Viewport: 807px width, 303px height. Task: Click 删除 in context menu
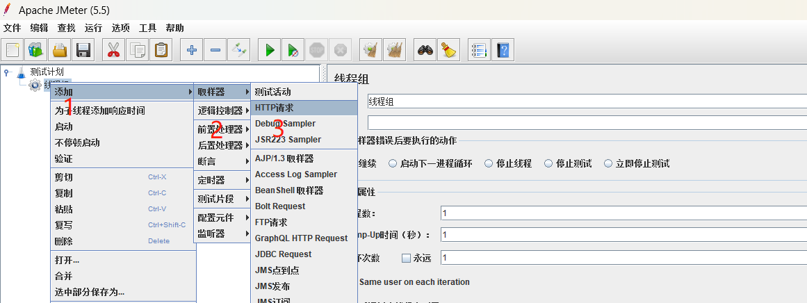[x=123, y=241]
